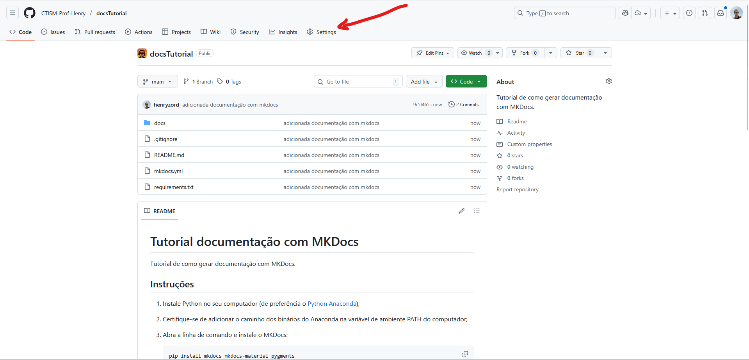Click the Go to file search field
Screen dimensions: 749x360
[x=358, y=82]
